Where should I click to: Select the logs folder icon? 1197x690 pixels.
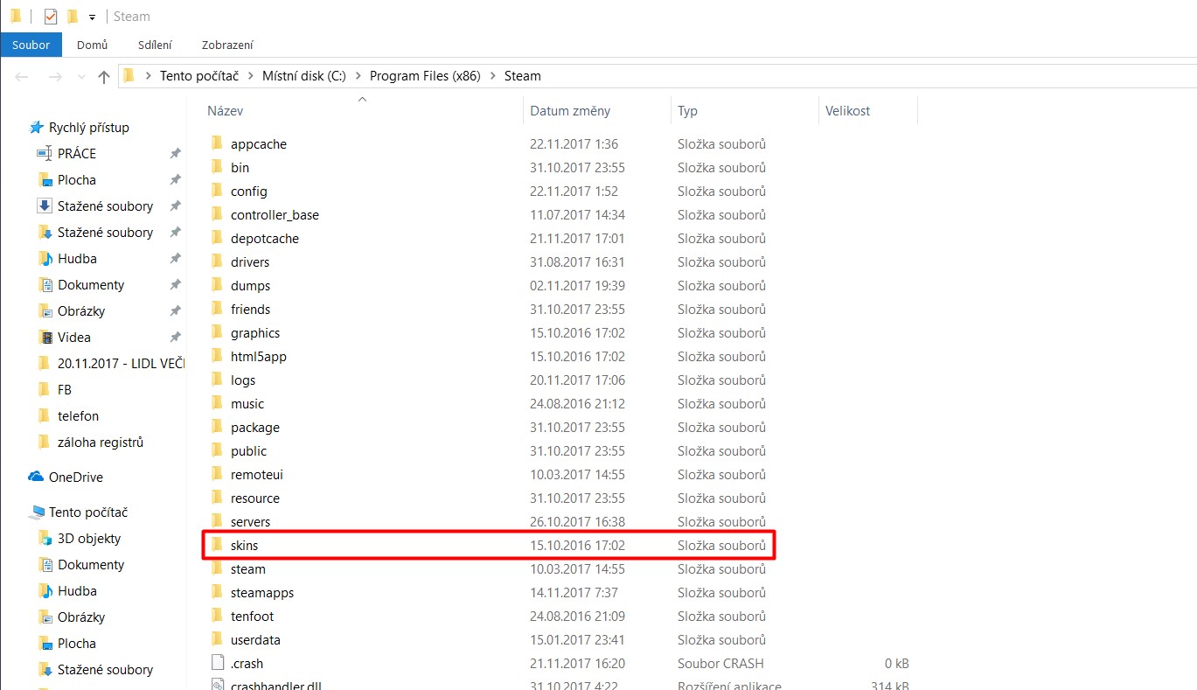[x=218, y=380]
